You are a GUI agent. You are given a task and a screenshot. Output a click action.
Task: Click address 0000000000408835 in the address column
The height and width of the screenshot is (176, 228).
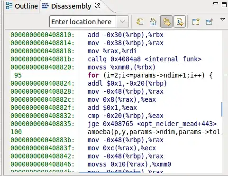[42, 124]
